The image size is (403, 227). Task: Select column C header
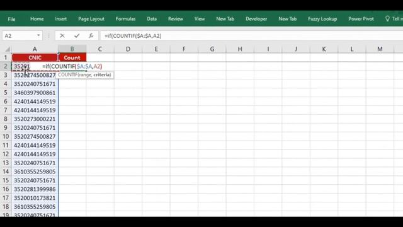click(x=100, y=49)
